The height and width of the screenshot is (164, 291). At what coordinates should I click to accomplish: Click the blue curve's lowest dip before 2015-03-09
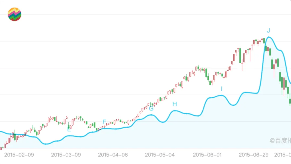tap(46, 144)
